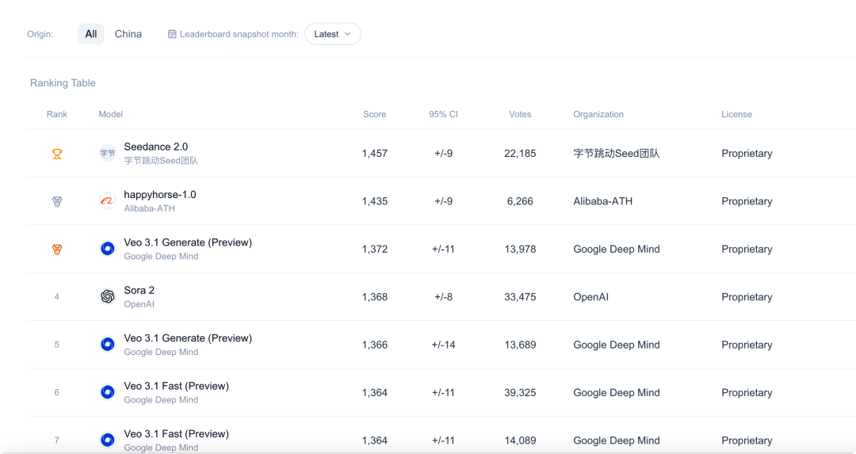Click the OpenAI organization cell

(590, 297)
